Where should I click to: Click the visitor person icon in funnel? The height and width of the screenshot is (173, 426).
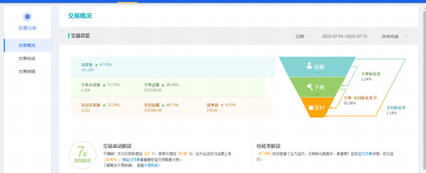click(x=309, y=66)
